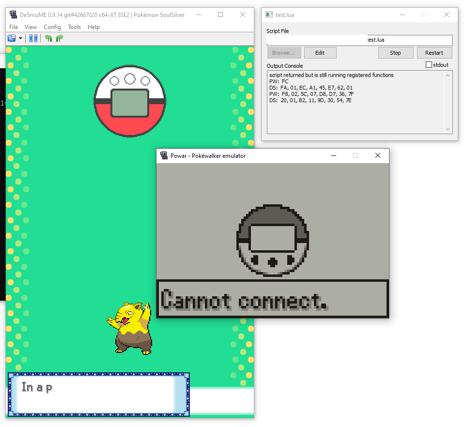This screenshot has height=427, width=465.
Task: Click the Script File path input field
Action: pyautogui.click(x=360, y=40)
